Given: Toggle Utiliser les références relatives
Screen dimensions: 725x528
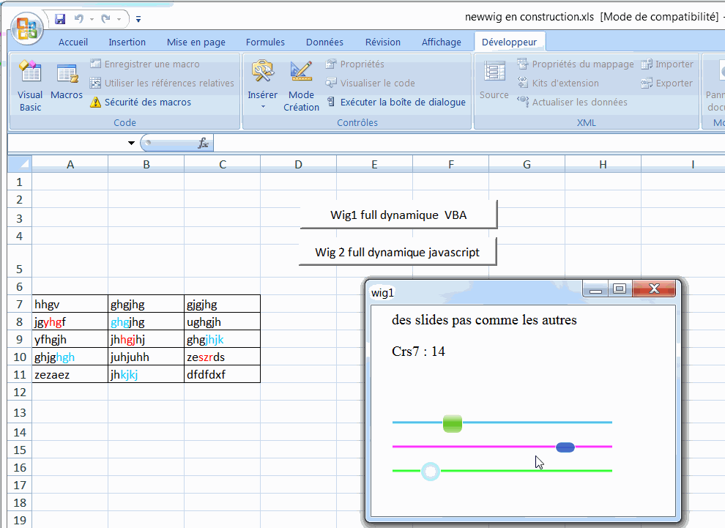Looking at the screenshot, I should 163,83.
